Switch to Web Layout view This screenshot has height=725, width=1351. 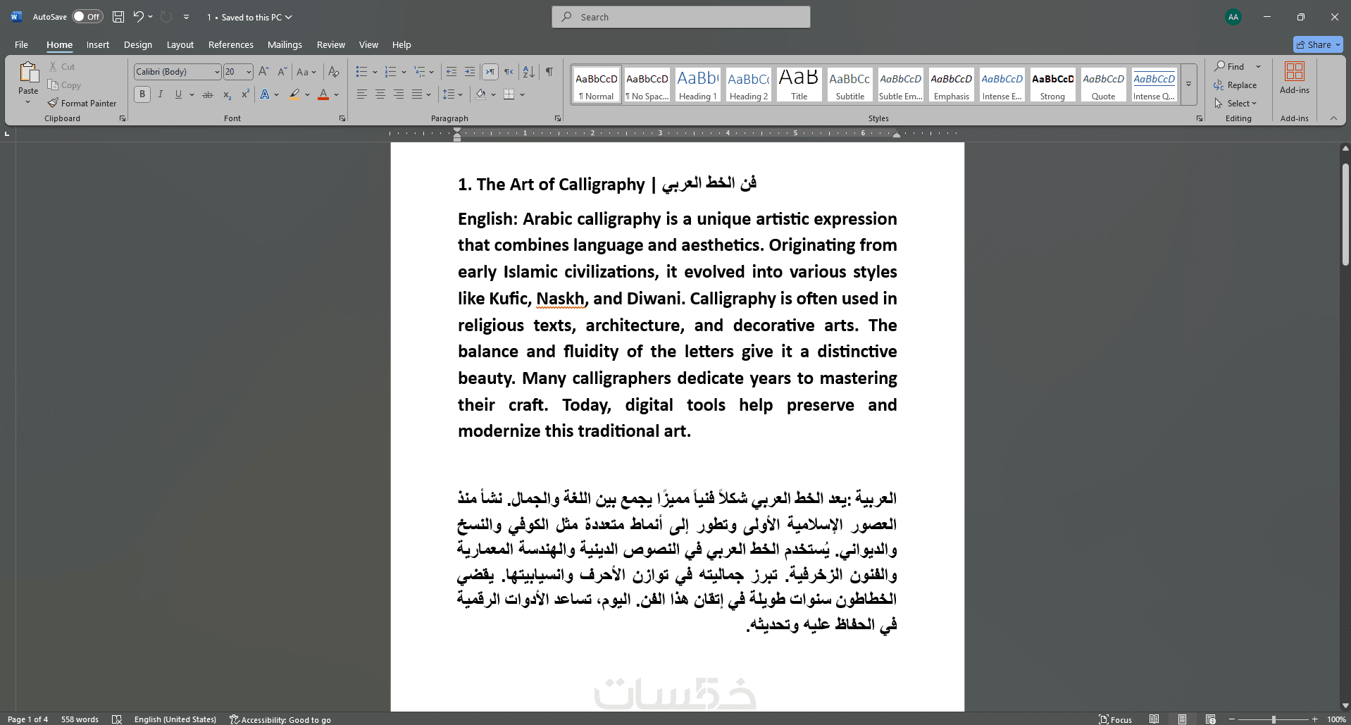(1210, 719)
